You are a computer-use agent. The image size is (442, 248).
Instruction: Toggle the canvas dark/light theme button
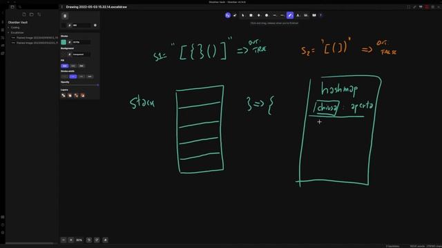coord(95,25)
